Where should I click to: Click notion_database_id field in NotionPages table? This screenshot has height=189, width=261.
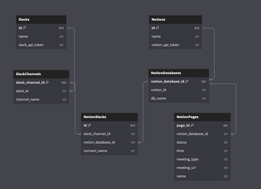pyautogui.click(x=202, y=134)
